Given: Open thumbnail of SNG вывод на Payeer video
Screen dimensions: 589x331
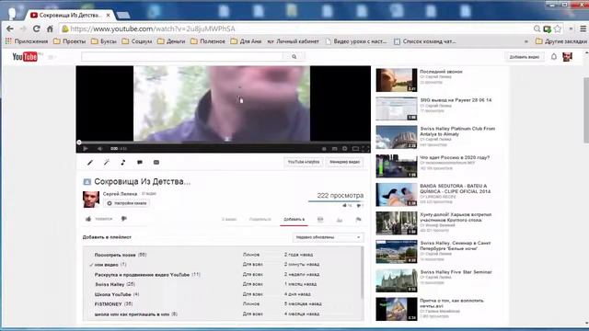Looking at the screenshot, I should click(397, 108).
